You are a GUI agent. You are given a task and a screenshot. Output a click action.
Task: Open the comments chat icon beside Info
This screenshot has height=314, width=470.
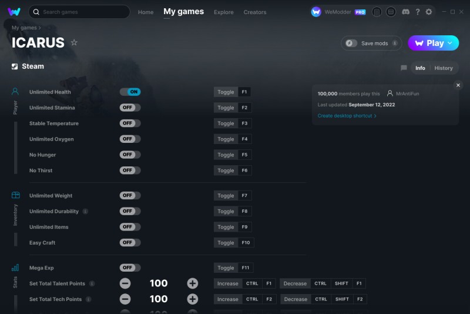(x=404, y=68)
